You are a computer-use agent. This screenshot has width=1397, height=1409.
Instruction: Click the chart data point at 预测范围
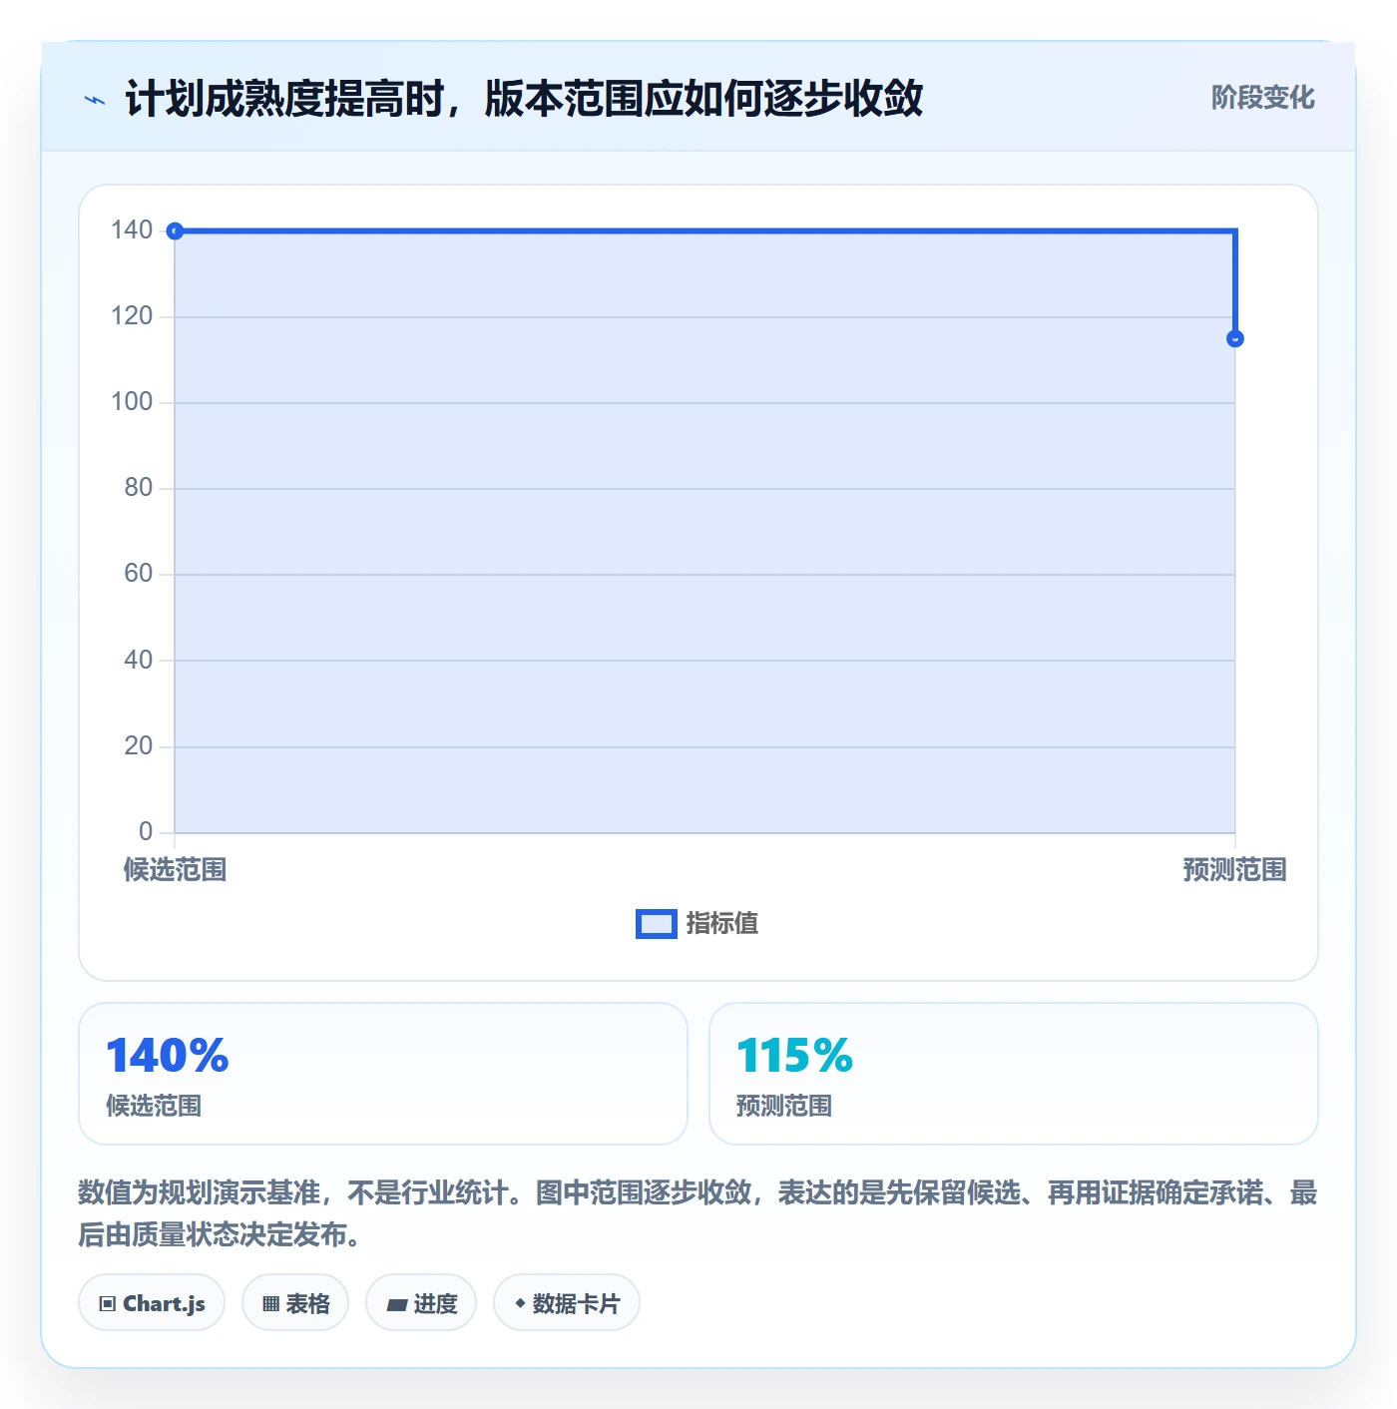coord(1235,338)
